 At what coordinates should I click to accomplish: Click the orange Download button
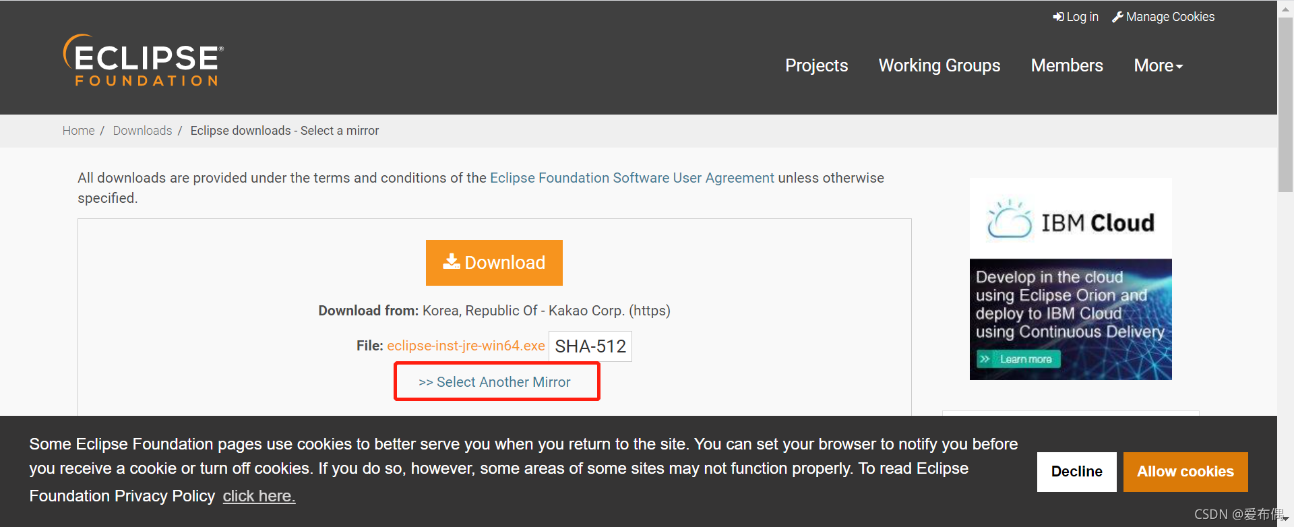pos(494,263)
